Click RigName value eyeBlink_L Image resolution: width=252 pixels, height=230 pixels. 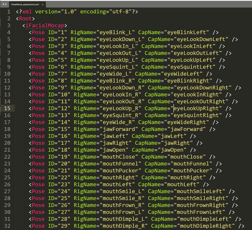(116, 32)
